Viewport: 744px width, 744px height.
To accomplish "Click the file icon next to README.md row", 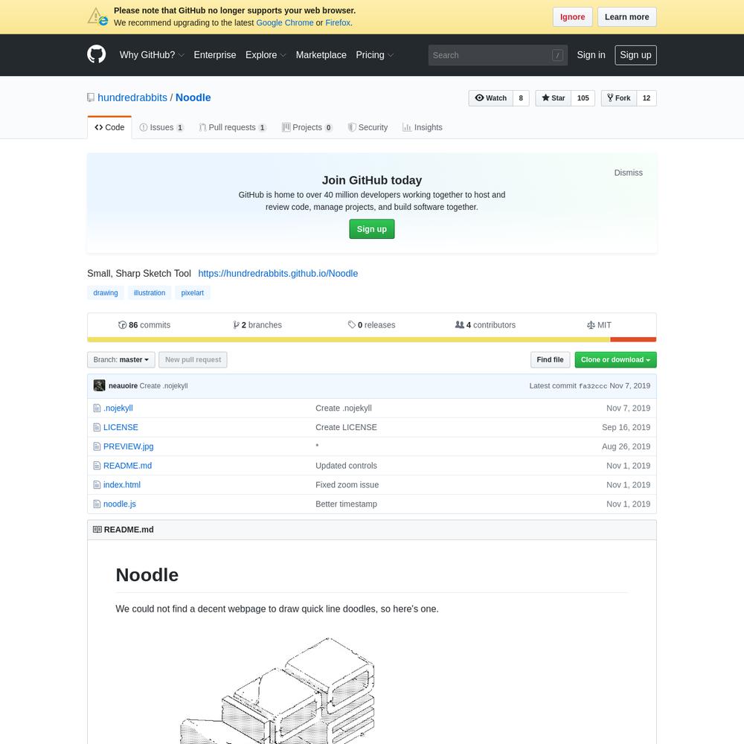I will (x=97, y=466).
